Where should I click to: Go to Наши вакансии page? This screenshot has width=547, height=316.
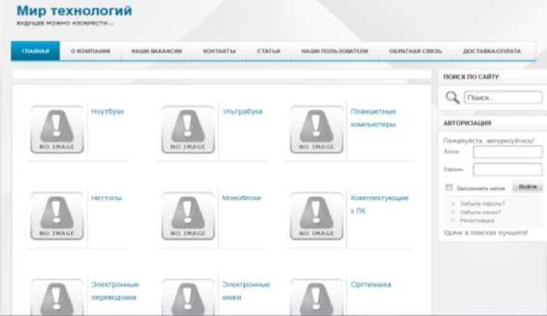tap(156, 51)
